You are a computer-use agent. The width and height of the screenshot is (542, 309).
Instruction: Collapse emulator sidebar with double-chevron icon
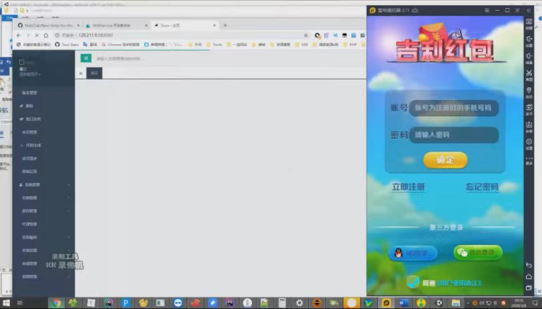529,11
